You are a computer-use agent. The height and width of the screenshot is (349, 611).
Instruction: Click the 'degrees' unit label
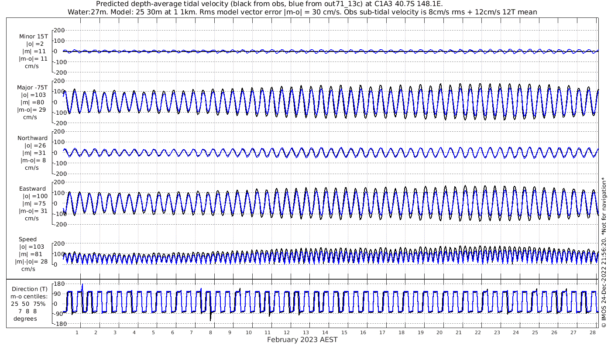[25, 319]
